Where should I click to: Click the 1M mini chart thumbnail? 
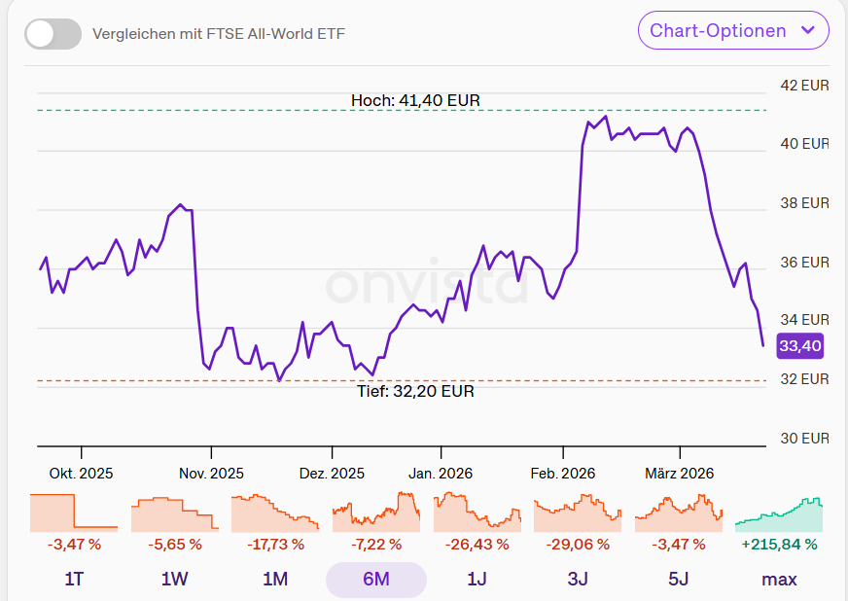point(275,513)
